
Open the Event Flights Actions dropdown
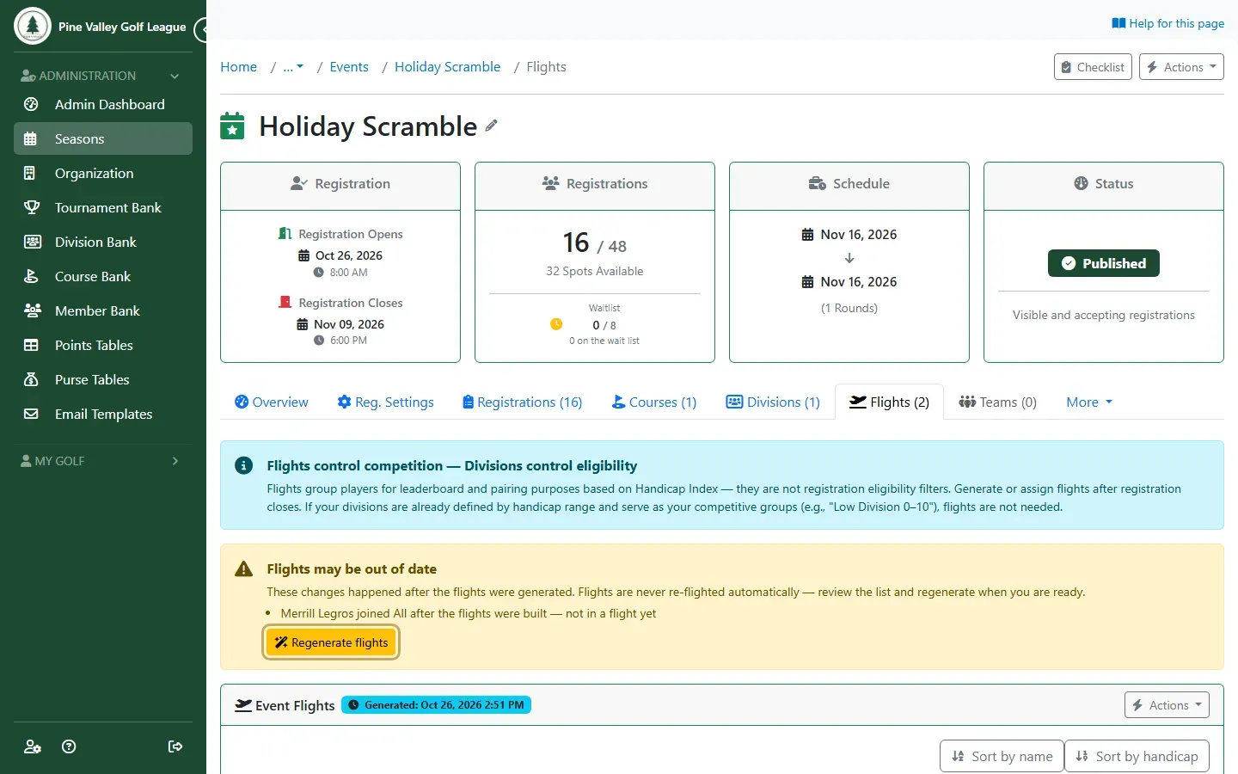click(x=1167, y=705)
